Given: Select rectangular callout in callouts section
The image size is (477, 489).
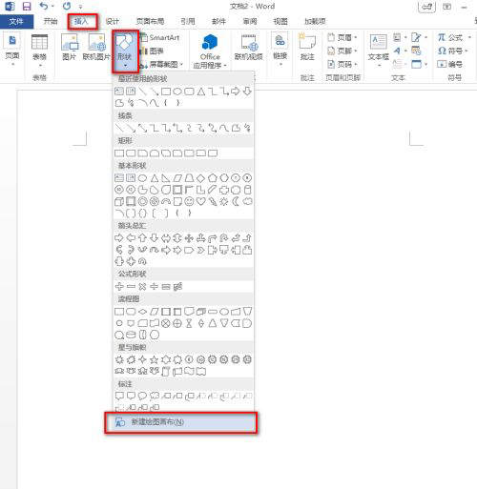Looking at the screenshot, I should coord(119,396).
